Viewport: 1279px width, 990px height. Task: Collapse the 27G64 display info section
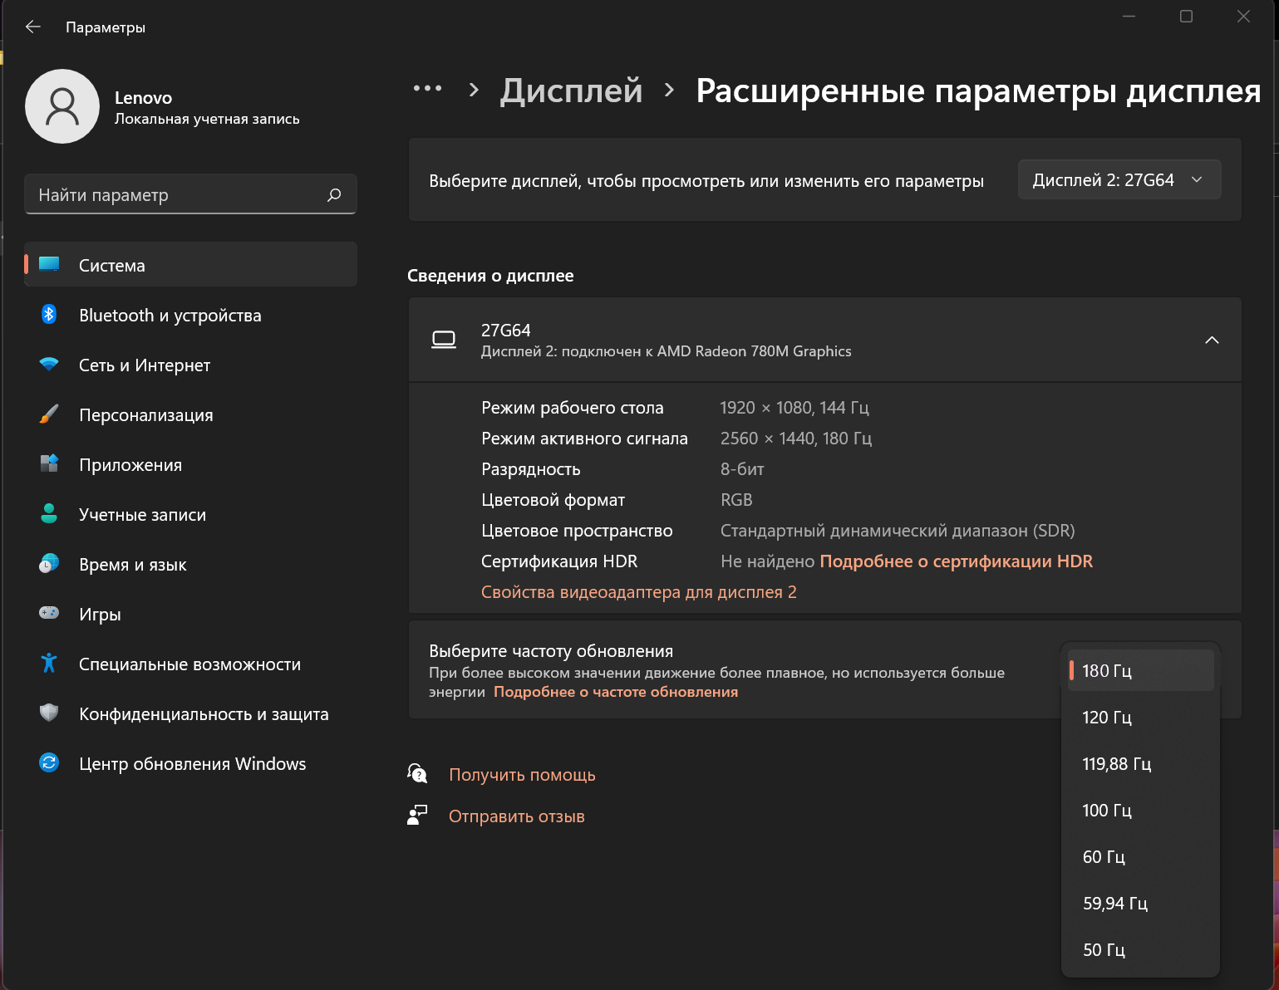pyautogui.click(x=1212, y=340)
